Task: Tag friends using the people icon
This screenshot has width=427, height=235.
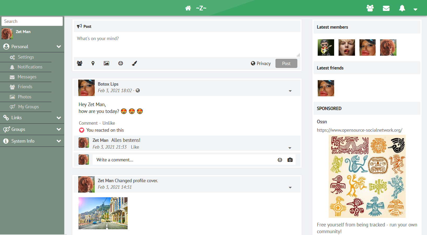Action: [80, 63]
